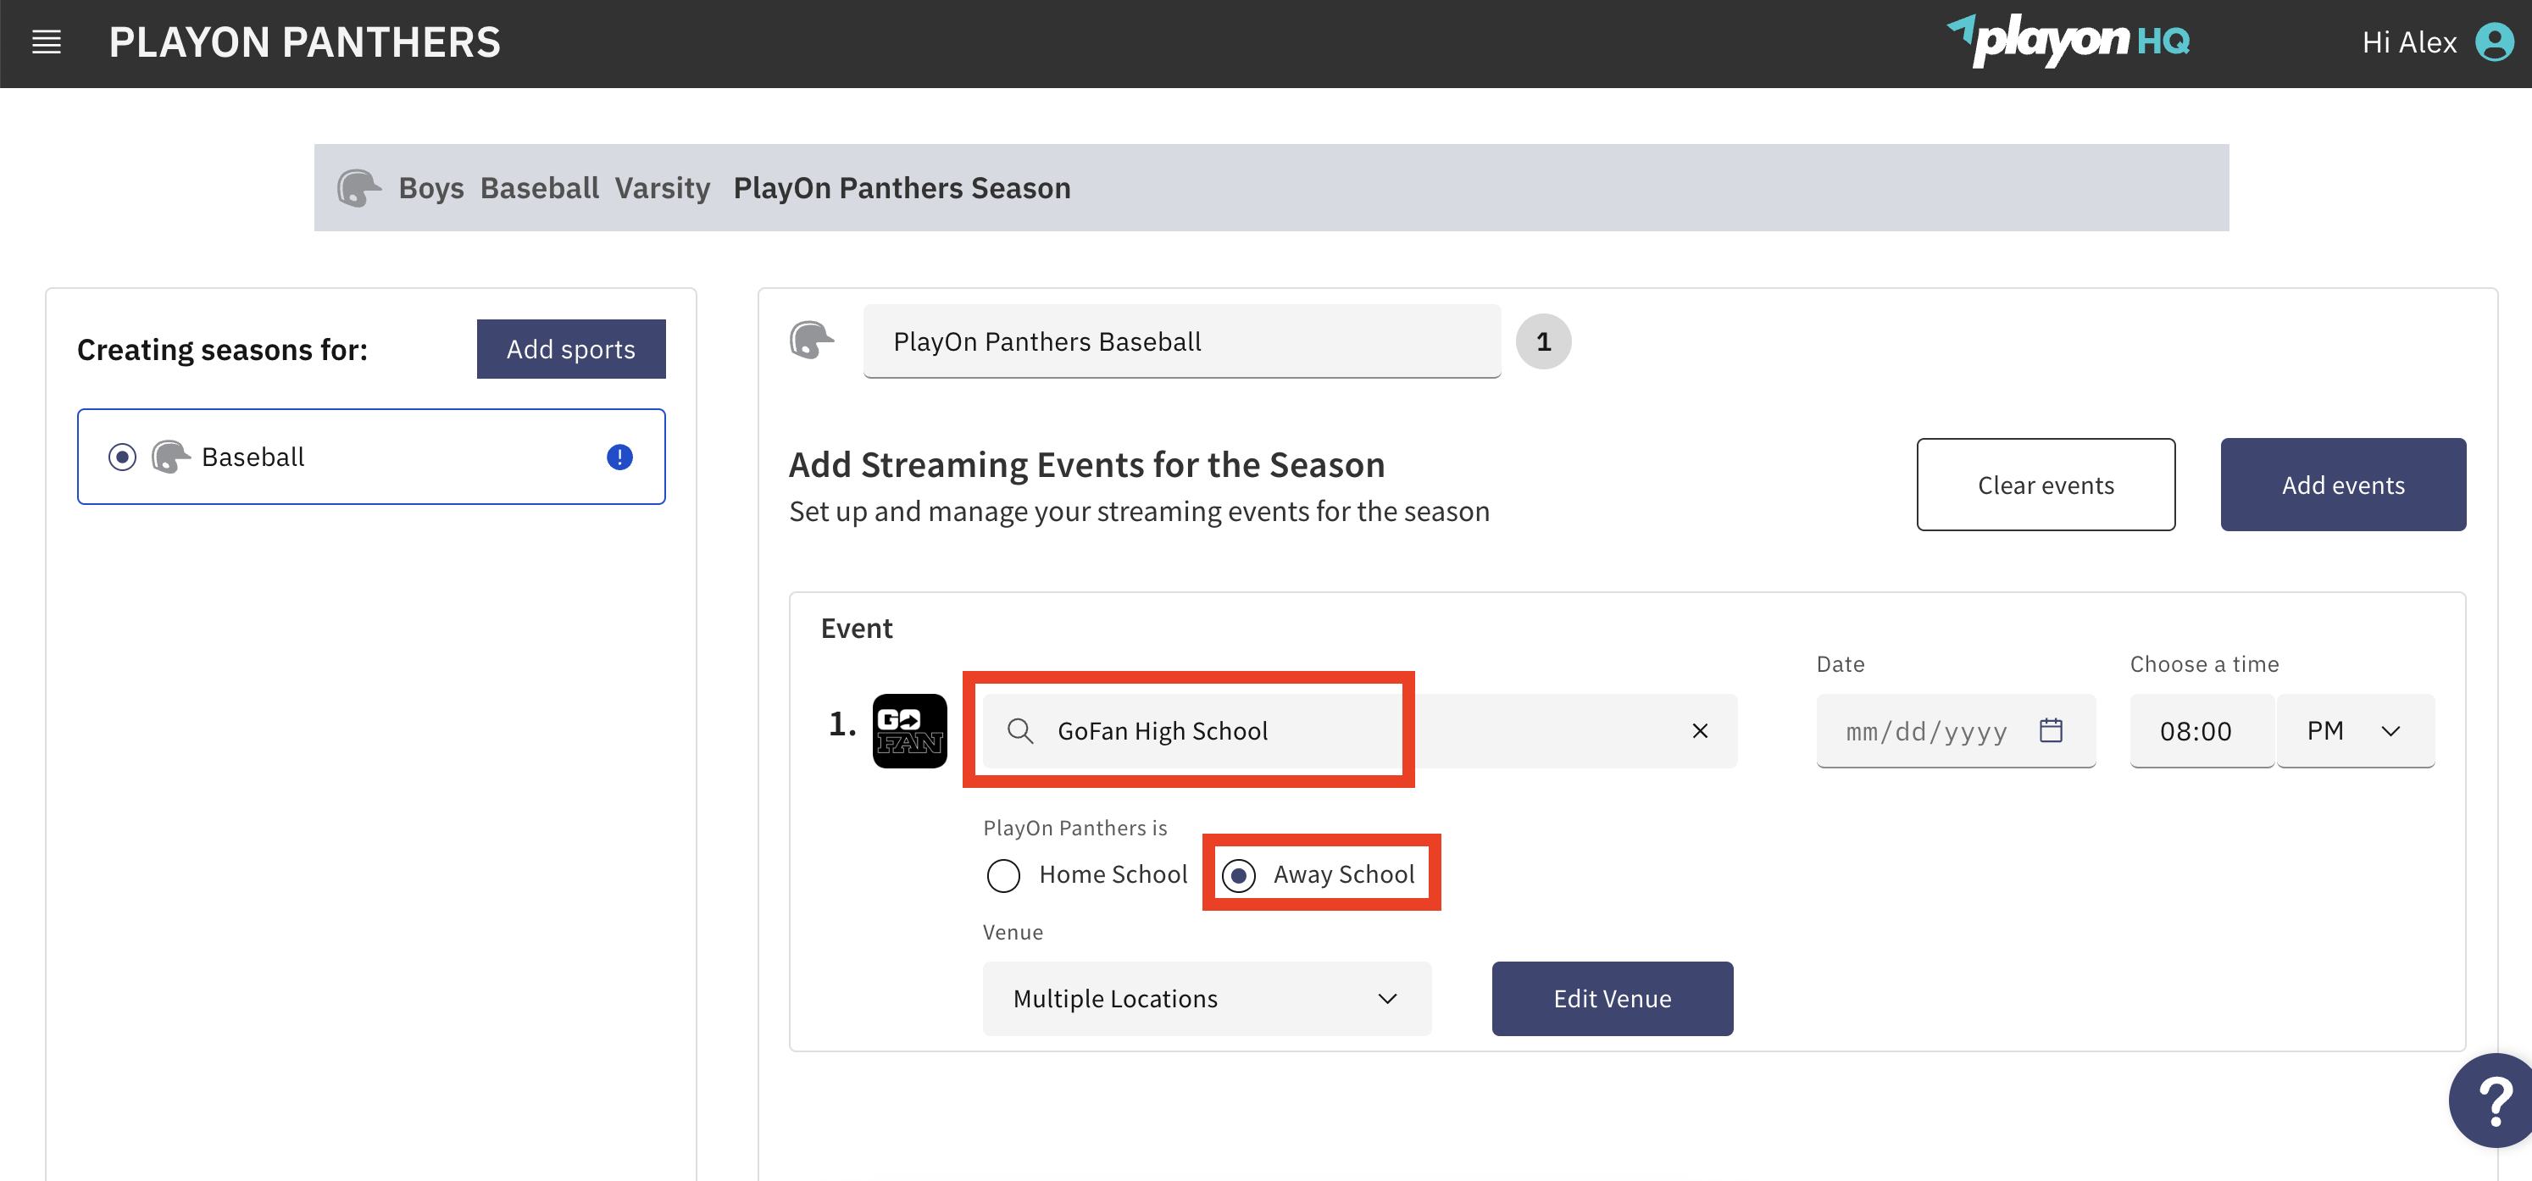Open the help question mark bubble
The height and width of the screenshot is (1181, 2532).
point(2494,1101)
